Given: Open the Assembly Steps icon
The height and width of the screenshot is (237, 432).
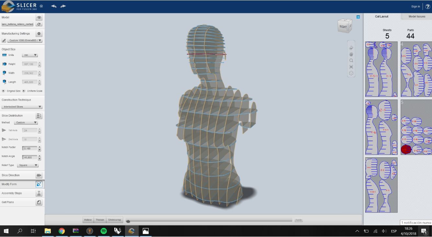Looking at the screenshot, I should 39,193.
